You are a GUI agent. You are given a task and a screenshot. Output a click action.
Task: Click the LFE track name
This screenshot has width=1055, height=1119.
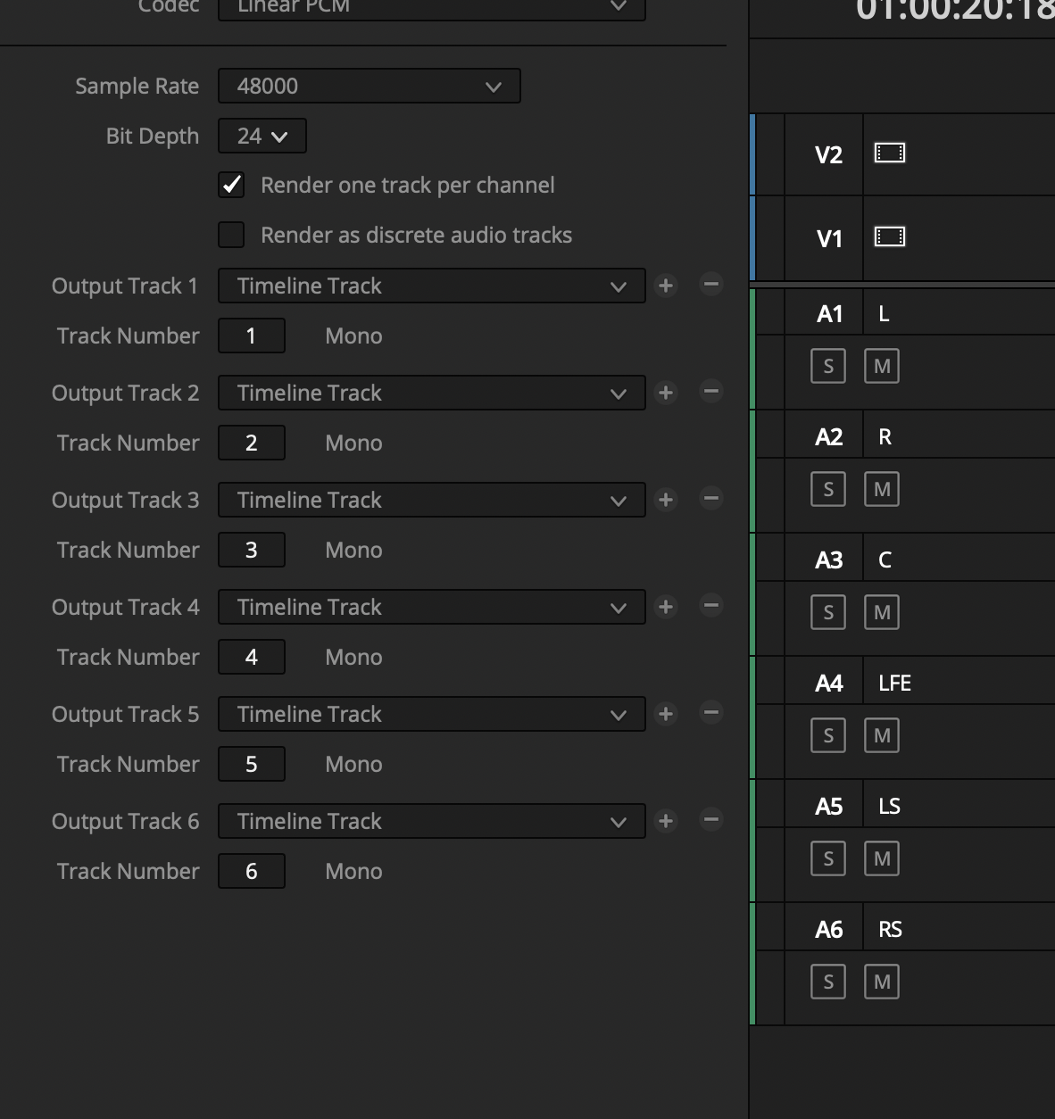pyautogui.click(x=894, y=683)
